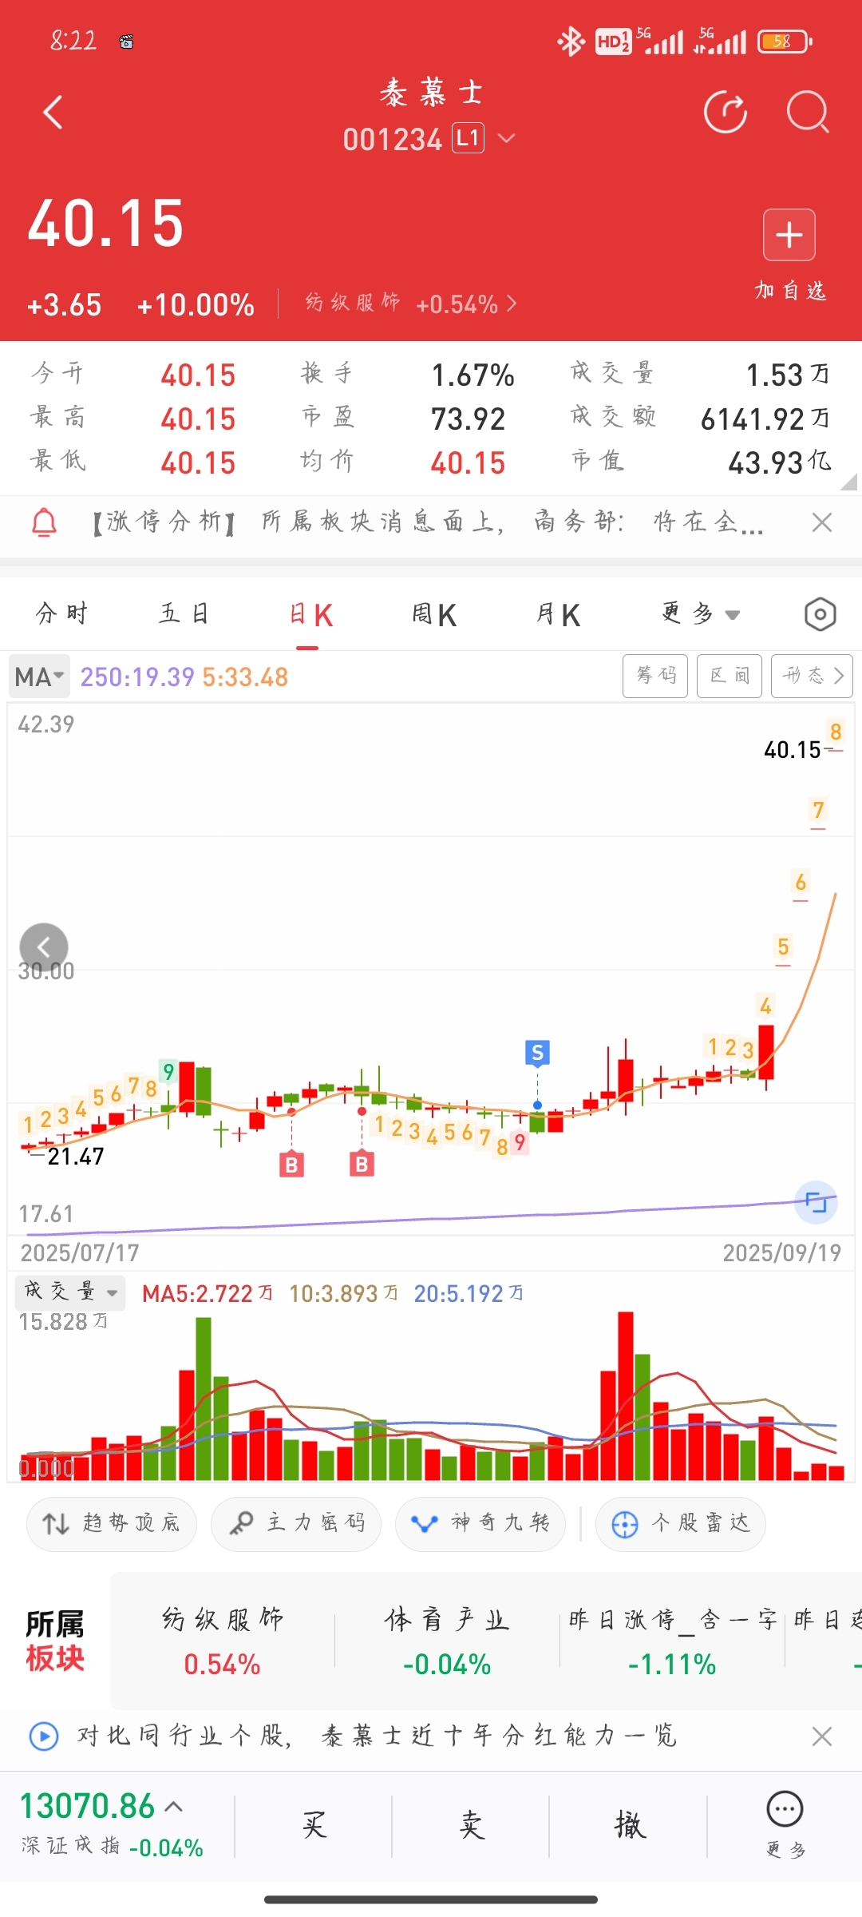This screenshot has width=862, height=1917.
Task: Tap the back arrow in header
Action: pyautogui.click(x=53, y=113)
